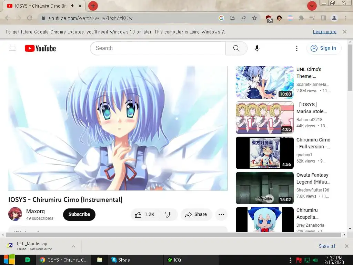Screen dimensions: 353x265
Task: Open the Maxorq channel name link
Action: (x=36, y=212)
